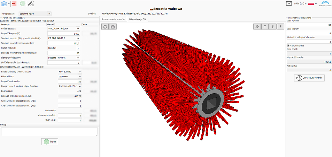The height and width of the screenshot is (157, 332).
Task: Switch to Rozmieszczenie otworów tab
Action: pos(113,19)
